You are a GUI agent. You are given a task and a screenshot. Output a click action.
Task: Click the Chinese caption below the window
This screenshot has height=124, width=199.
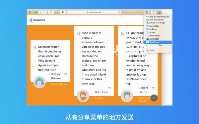[99, 117]
